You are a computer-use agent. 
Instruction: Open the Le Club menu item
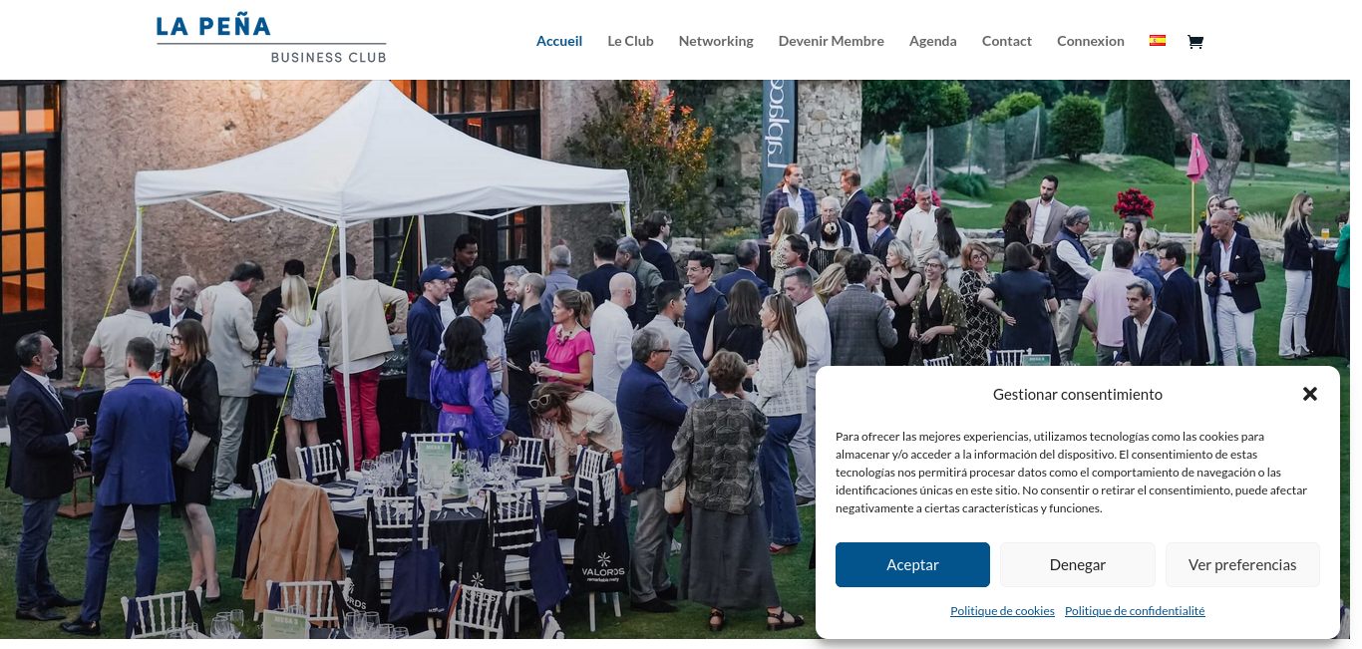tap(630, 41)
